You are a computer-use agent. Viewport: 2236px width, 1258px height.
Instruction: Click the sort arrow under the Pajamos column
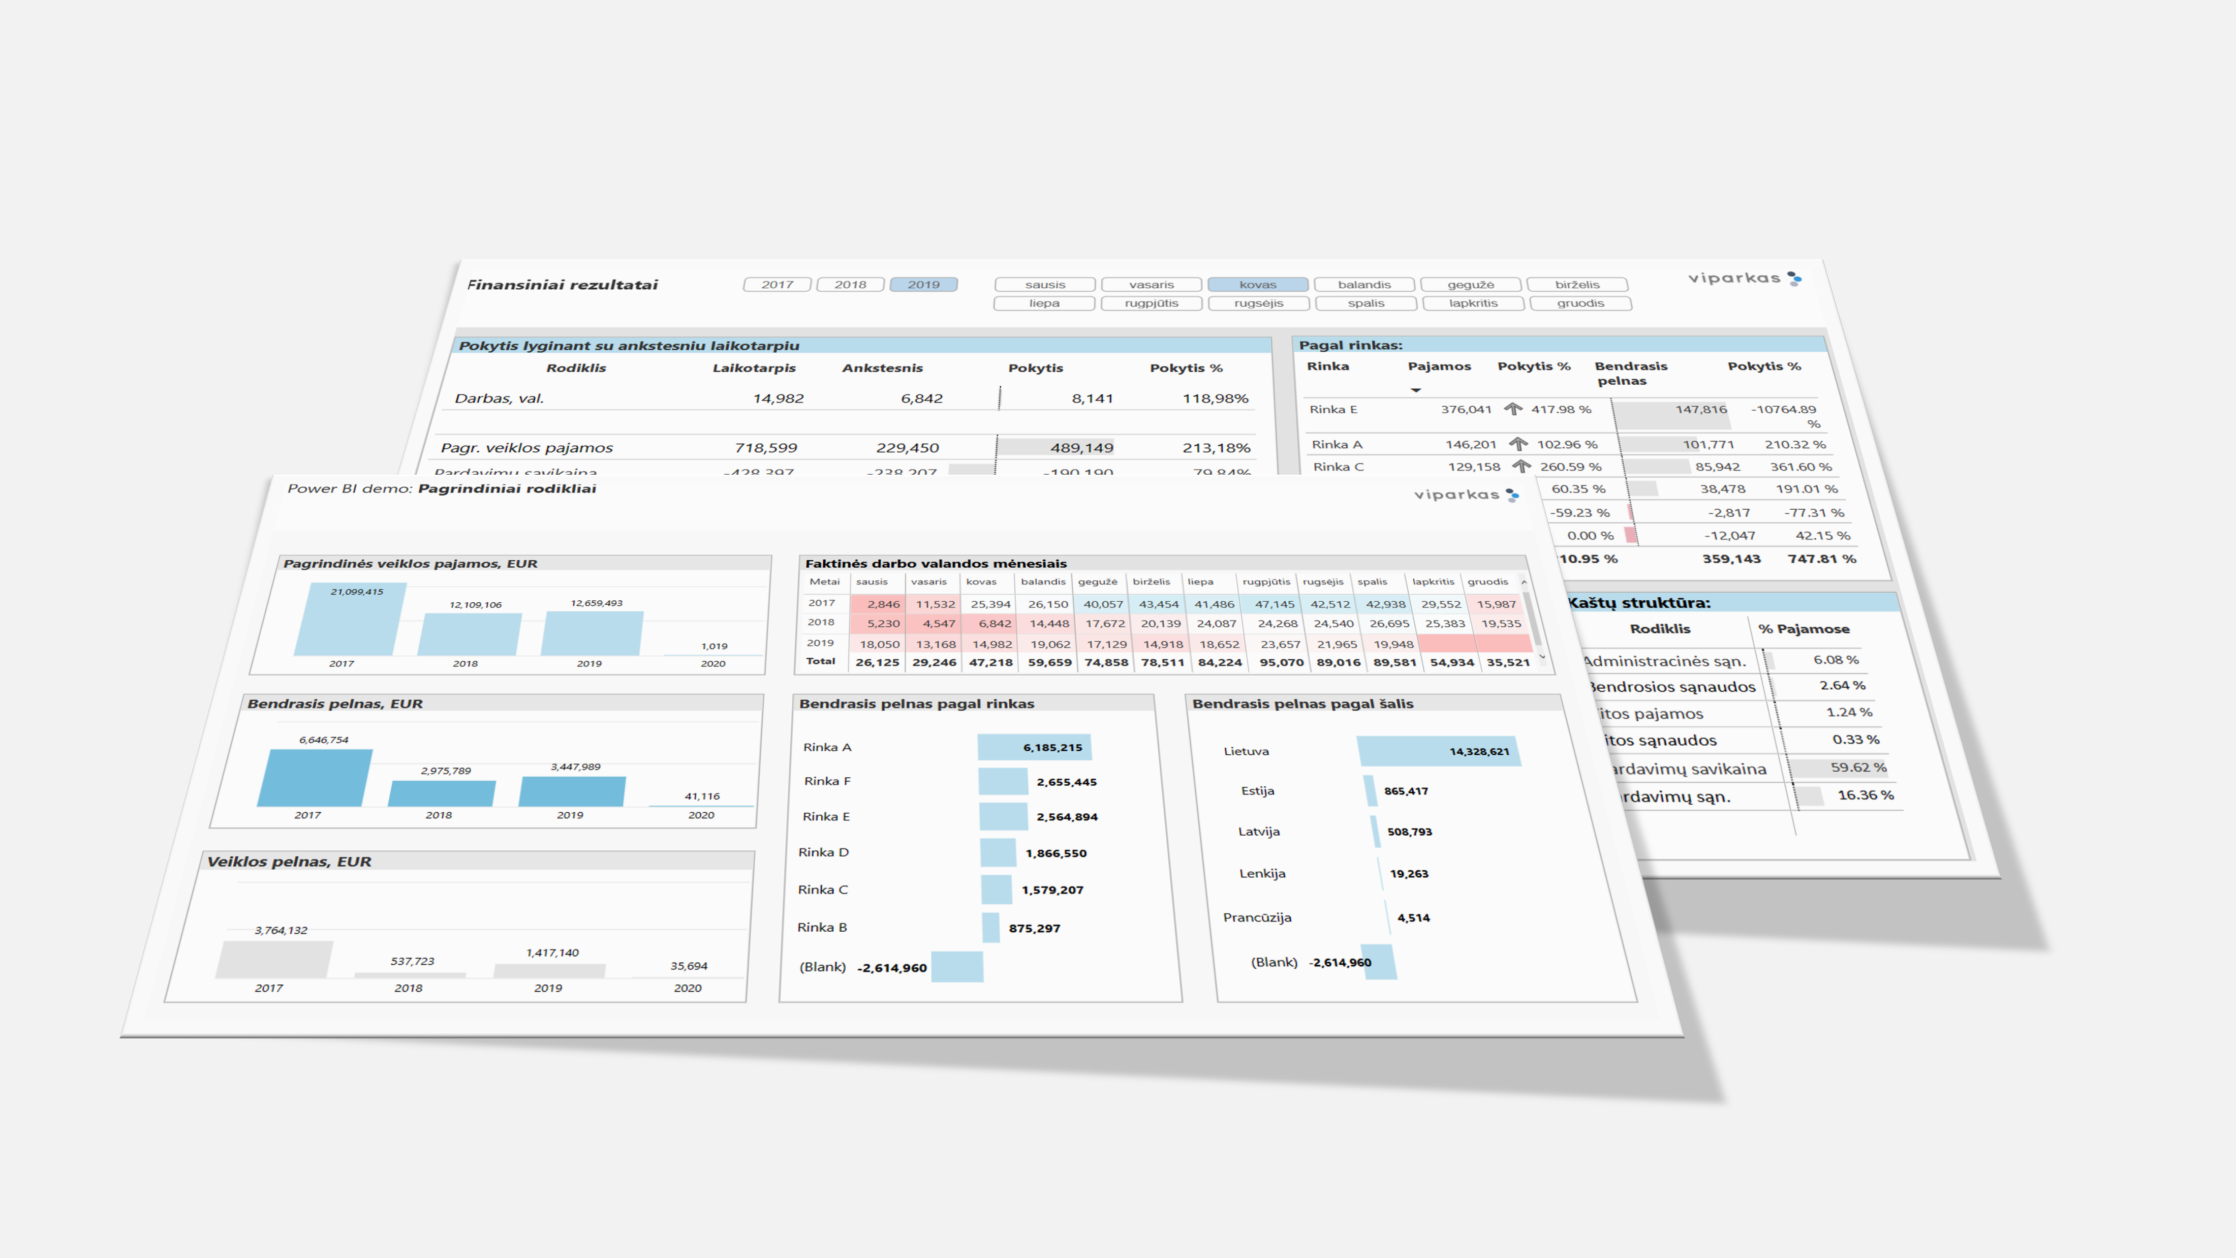[x=1416, y=390]
